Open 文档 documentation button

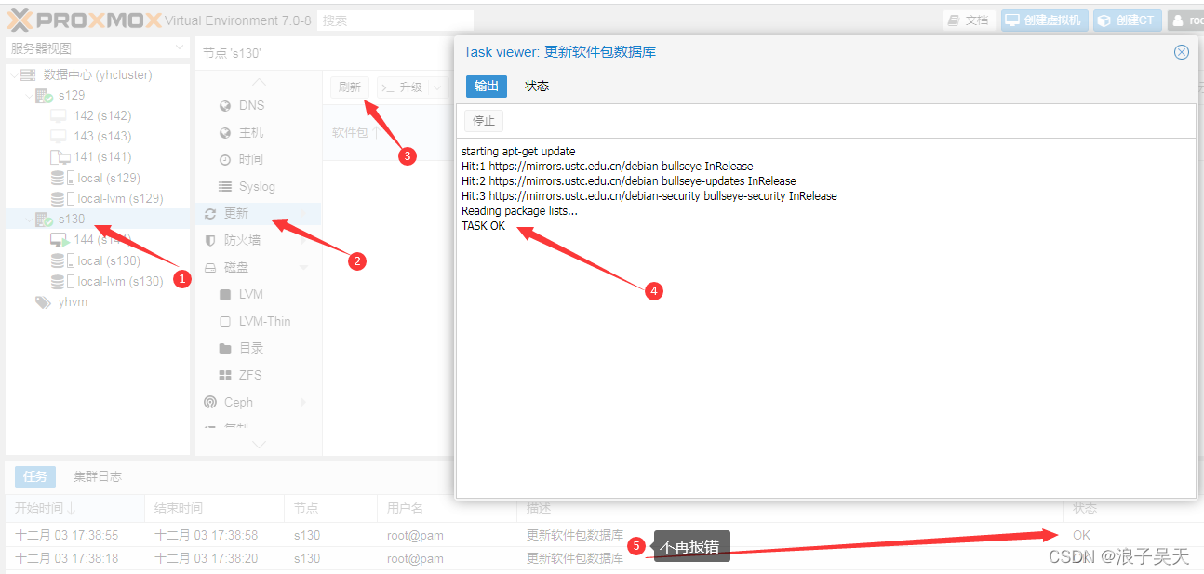click(969, 20)
